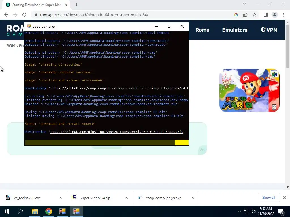Click the text Stage: 'creating directories'
The width and height of the screenshot is (290, 217).
pyautogui.click(x=53, y=64)
